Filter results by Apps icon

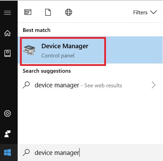tap(28, 12)
